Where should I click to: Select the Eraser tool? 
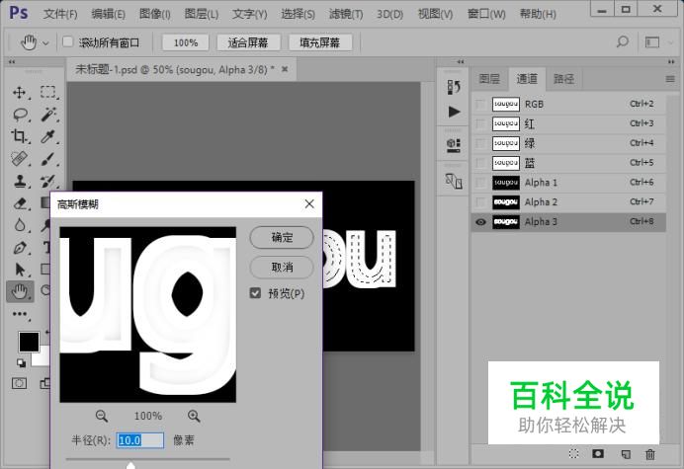(x=20, y=203)
